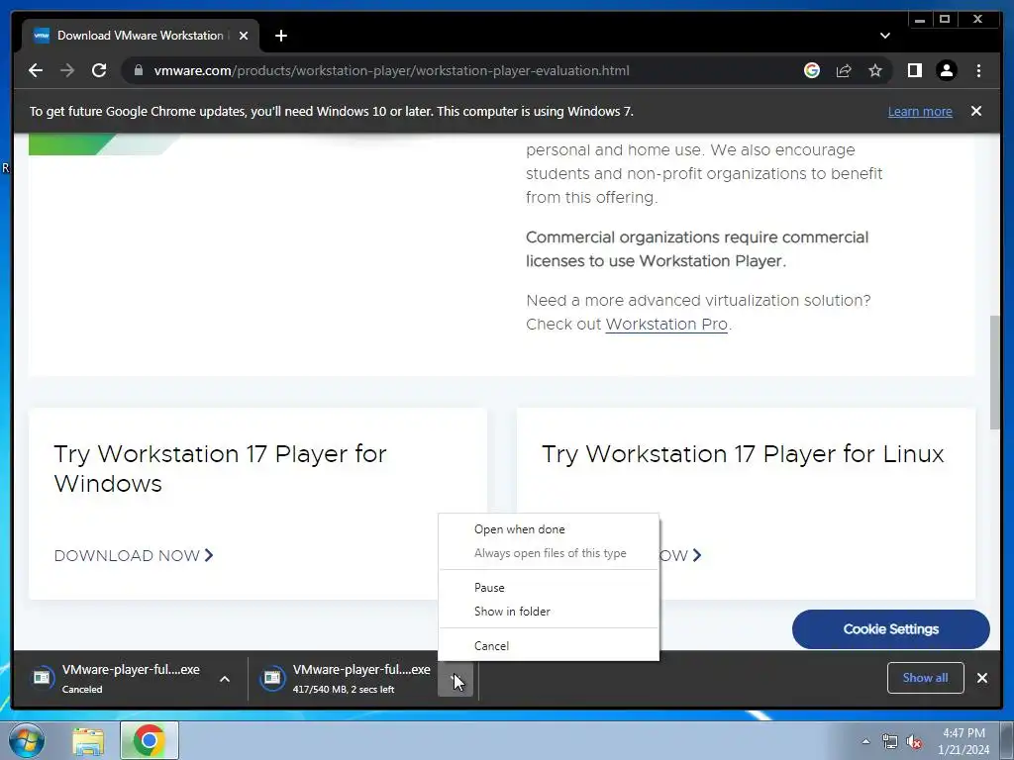Click the Try Workstation 17 Player for Windows heading
The height and width of the screenshot is (760, 1014).
coord(220,468)
